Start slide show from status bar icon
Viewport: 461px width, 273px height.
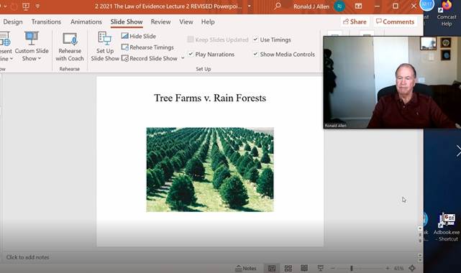[x=321, y=268]
